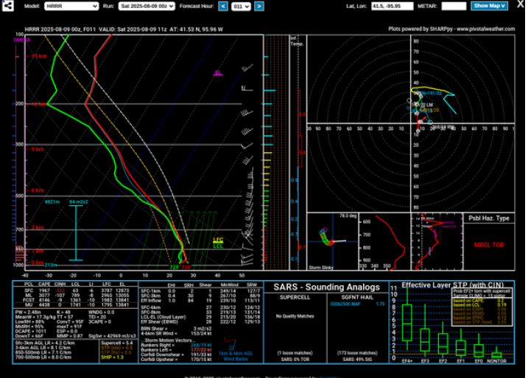
Task: Click the Effective Layer STP title
Action: (452, 285)
